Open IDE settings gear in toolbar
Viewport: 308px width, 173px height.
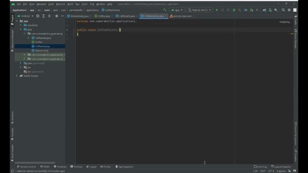pyautogui.click(x=289, y=10)
